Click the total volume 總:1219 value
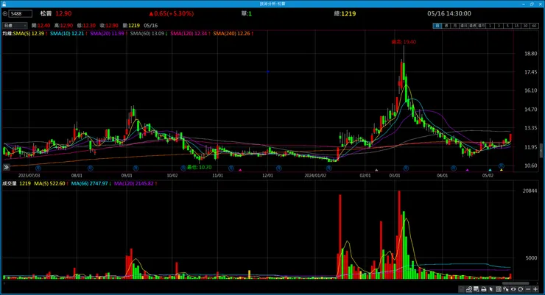This screenshot has height=295, width=545. (345, 13)
